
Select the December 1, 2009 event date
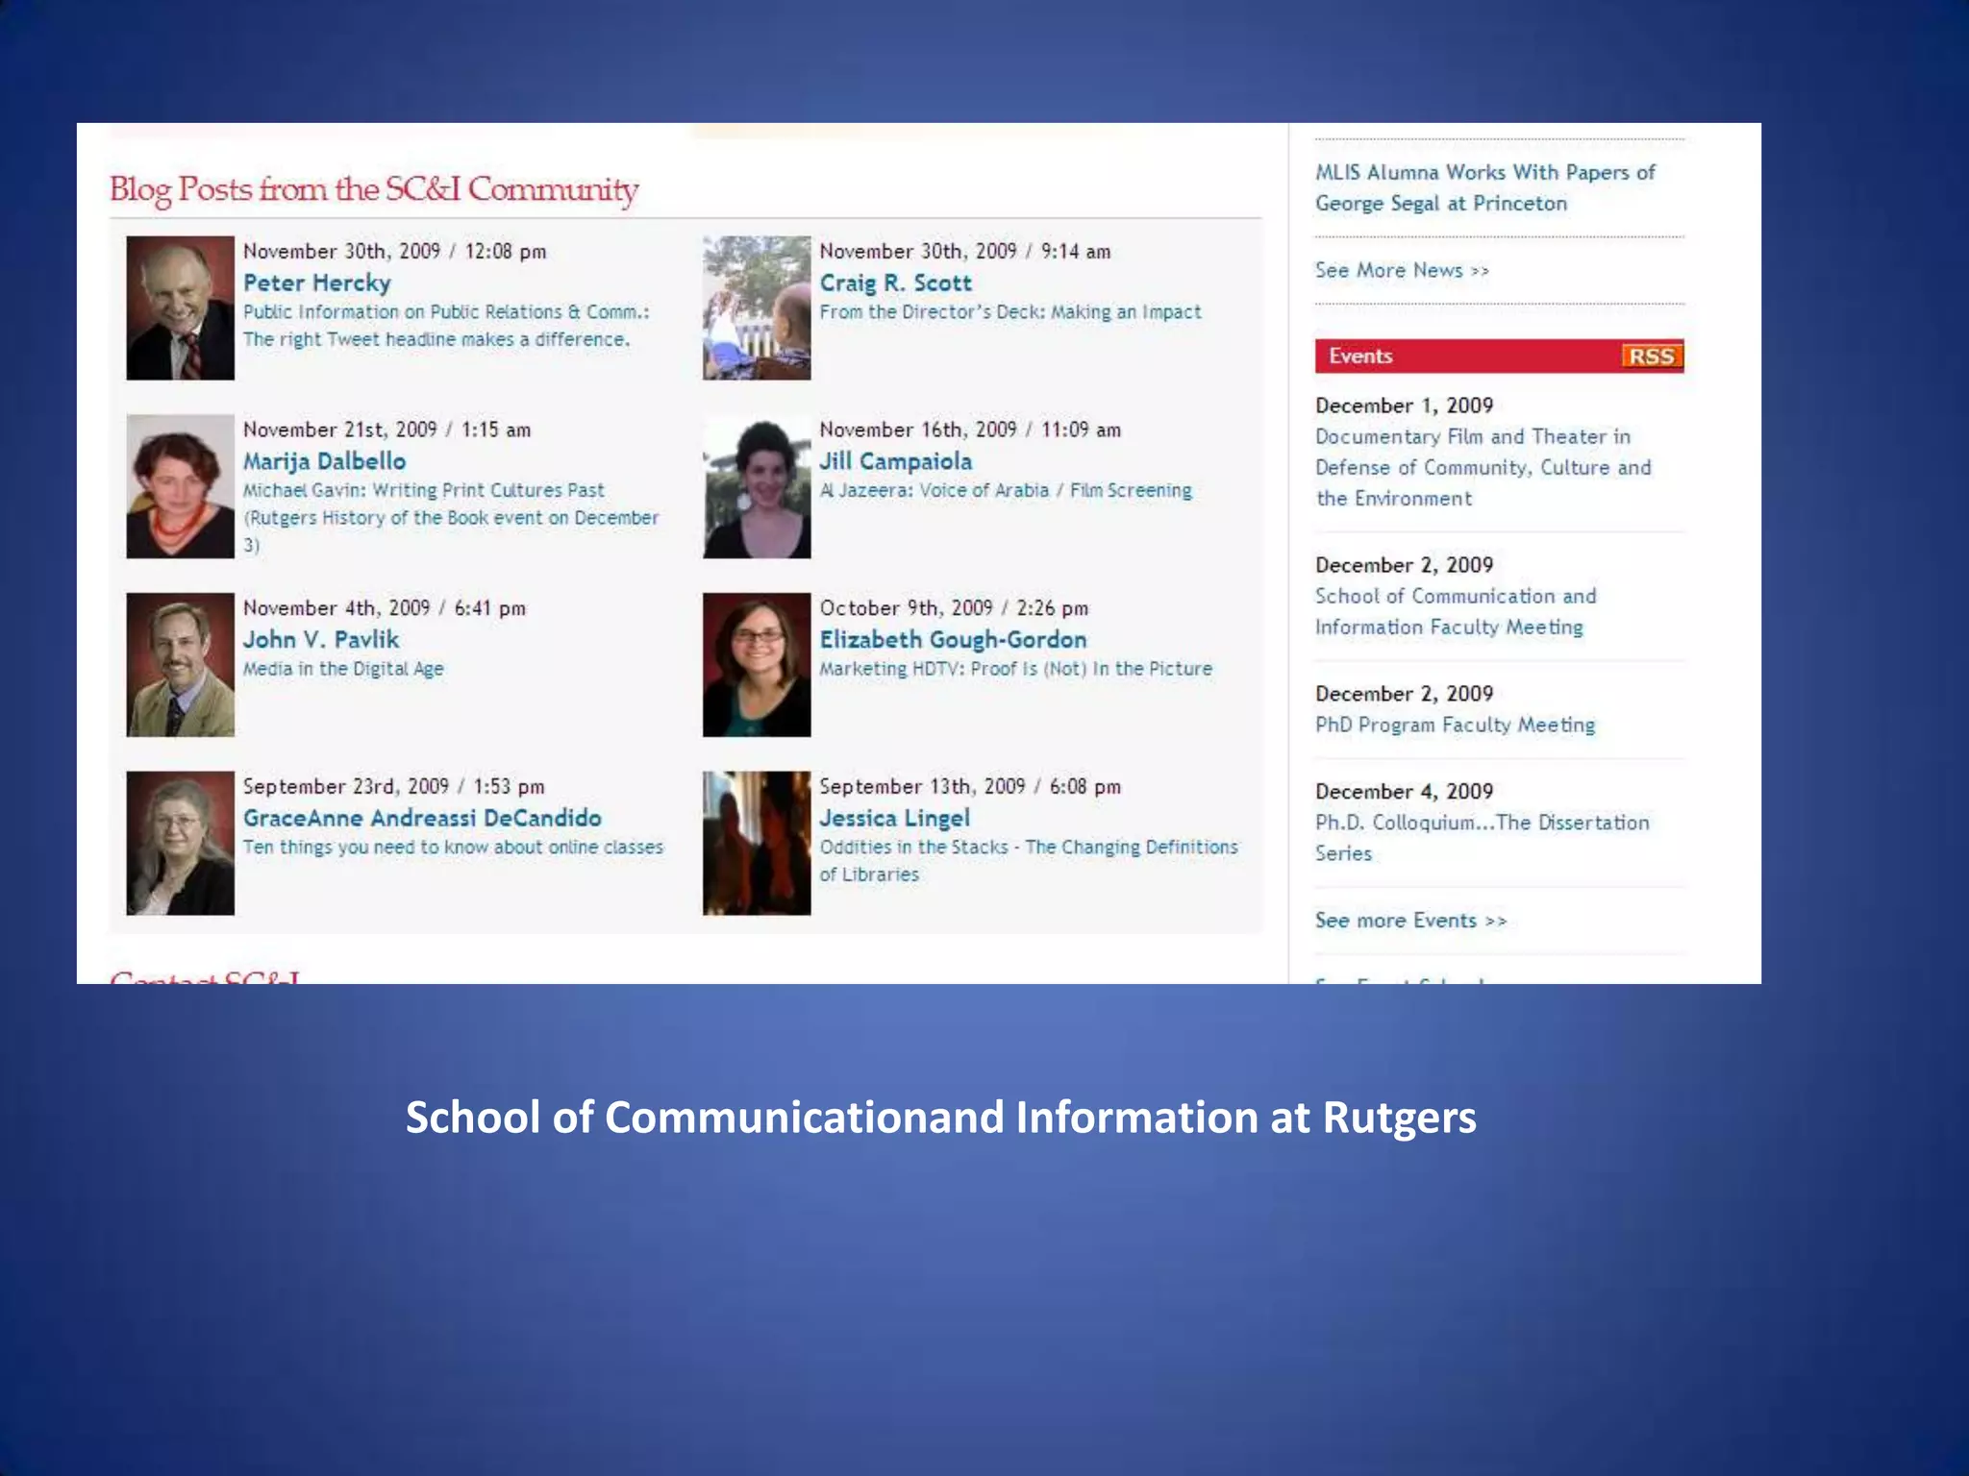pyautogui.click(x=1404, y=406)
